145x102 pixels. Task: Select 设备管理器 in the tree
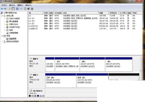pyautogui.click(x=13, y=33)
